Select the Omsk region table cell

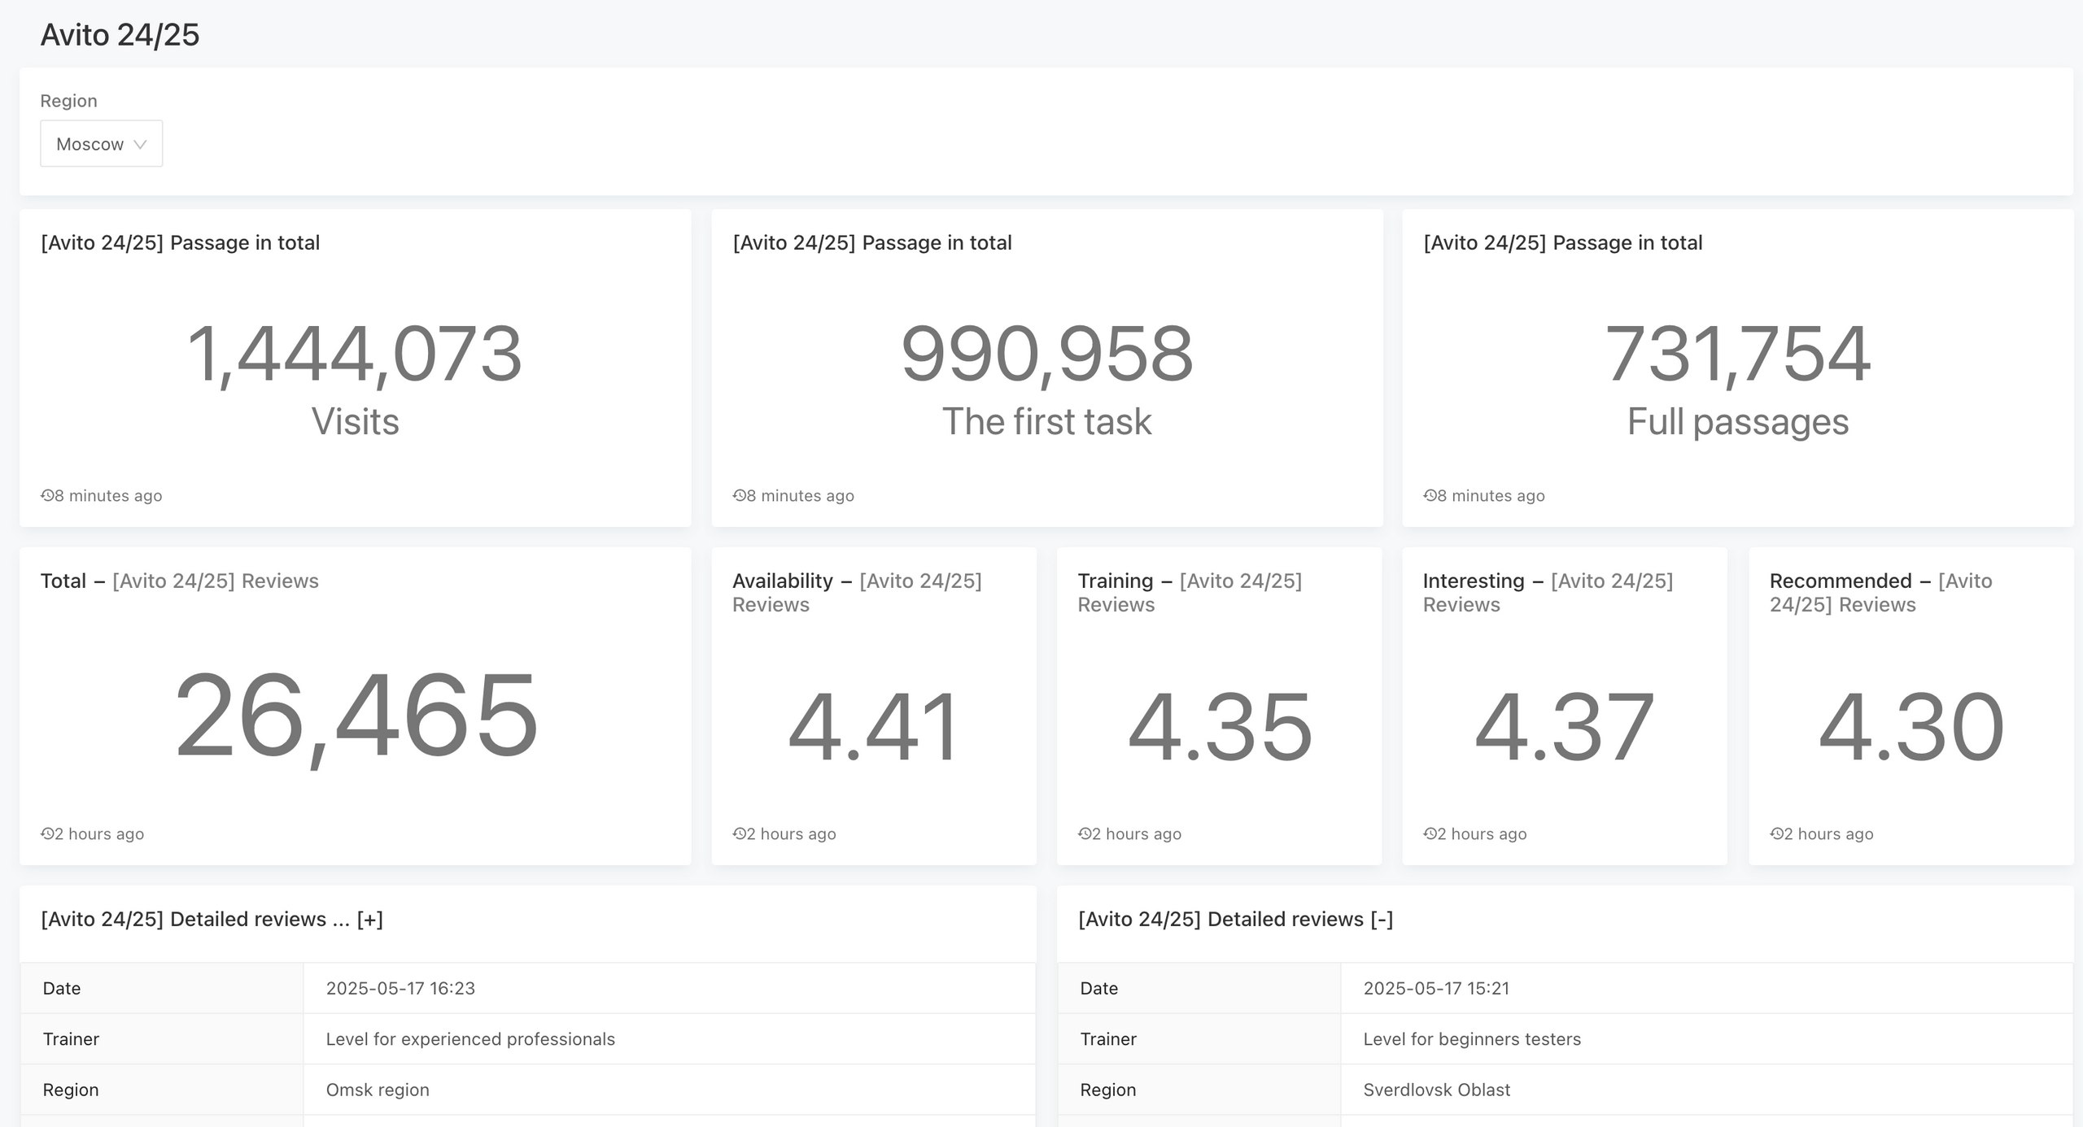[378, 1090]
